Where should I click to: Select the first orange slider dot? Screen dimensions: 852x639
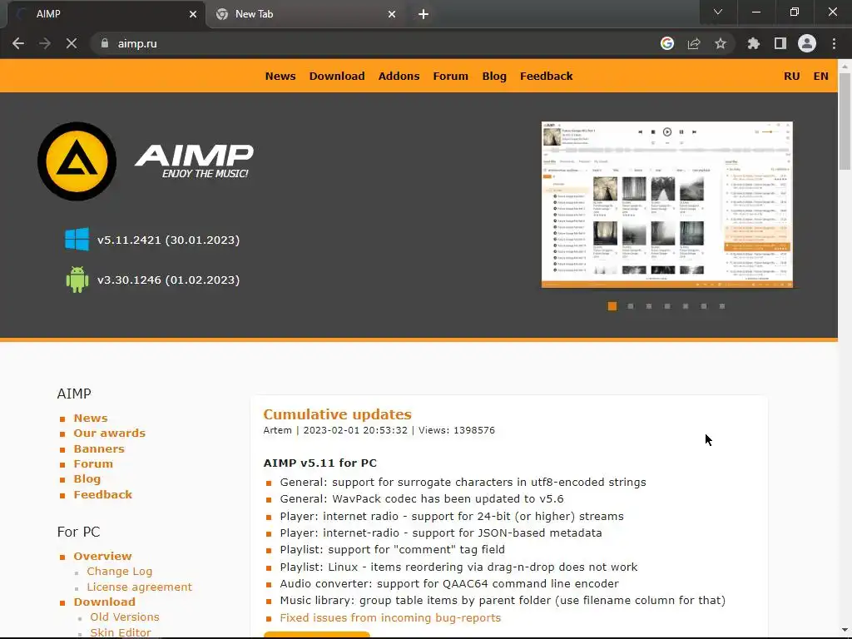tap(612, 306)
